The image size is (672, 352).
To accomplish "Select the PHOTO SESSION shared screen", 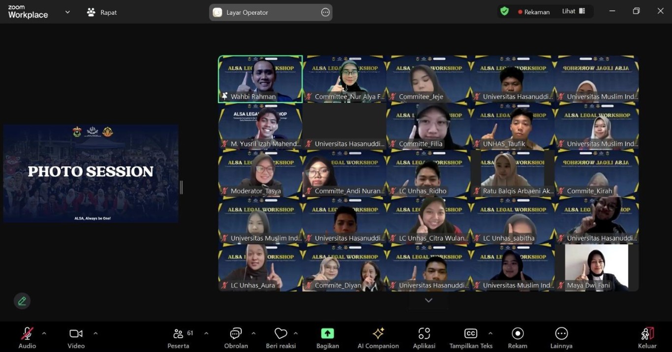I will [91, 173].
